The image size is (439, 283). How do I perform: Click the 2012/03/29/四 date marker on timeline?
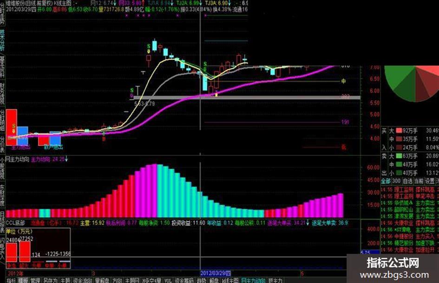click(215, 273)
